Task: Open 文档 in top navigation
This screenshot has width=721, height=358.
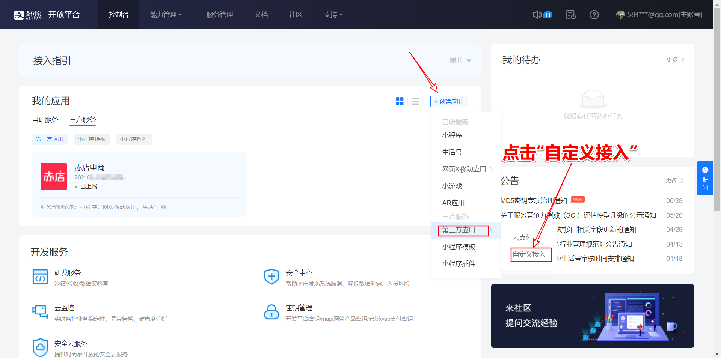Action: pyautogui.click(x=261, y=15)
